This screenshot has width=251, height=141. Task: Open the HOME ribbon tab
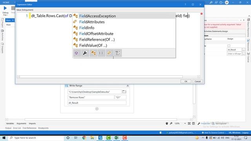point(6,2)
